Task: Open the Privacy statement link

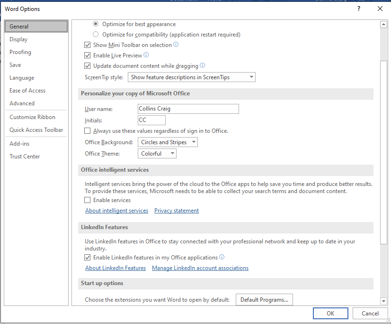Action: pyautogui.click(x=177, y=211)
